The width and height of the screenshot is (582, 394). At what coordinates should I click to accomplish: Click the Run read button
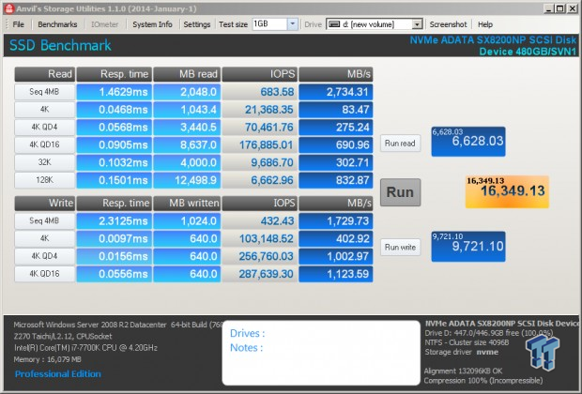[x=400, y=144]
